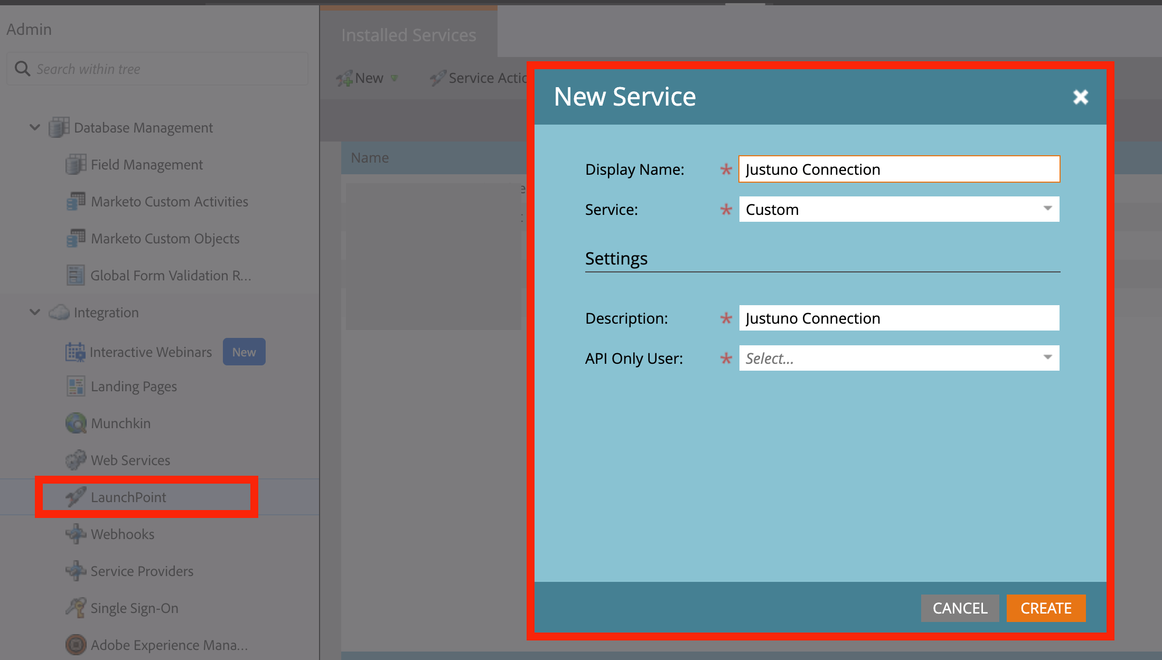Click the Single Sign-On keys icon
Screen dimensions: 1162x660
click(76, 608)
